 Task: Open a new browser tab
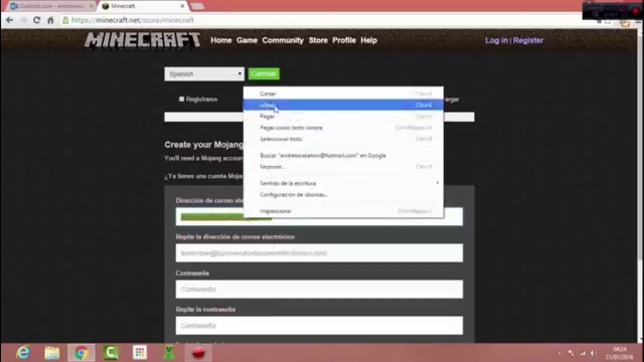197,6
